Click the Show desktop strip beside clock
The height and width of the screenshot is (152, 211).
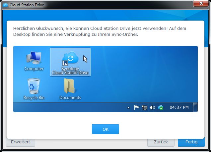[195, 107]
